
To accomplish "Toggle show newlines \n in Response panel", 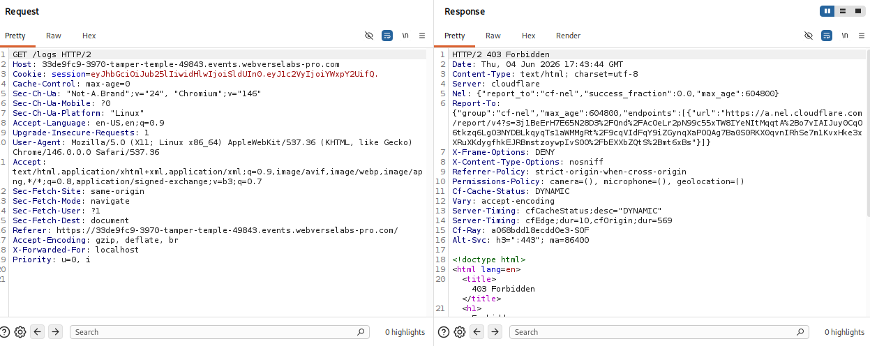I will [x=845, y=36].
